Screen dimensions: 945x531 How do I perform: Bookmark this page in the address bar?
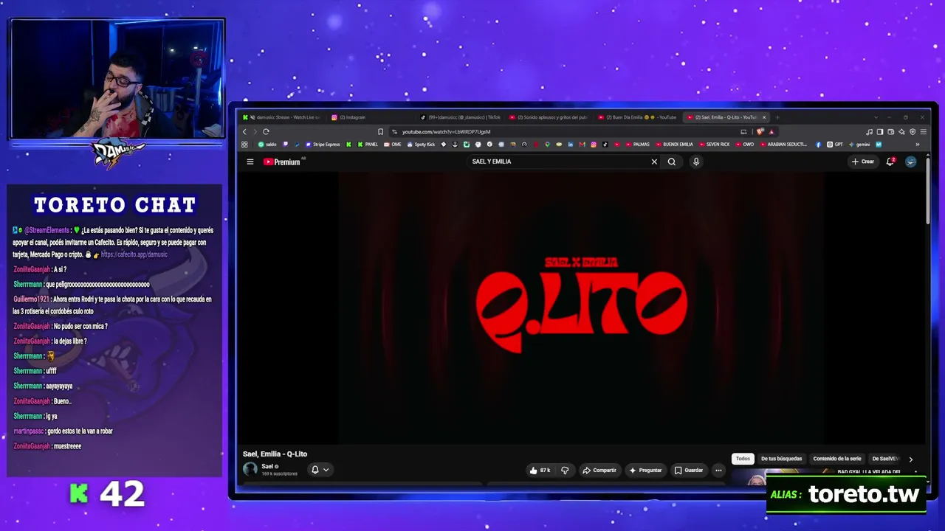380,132
